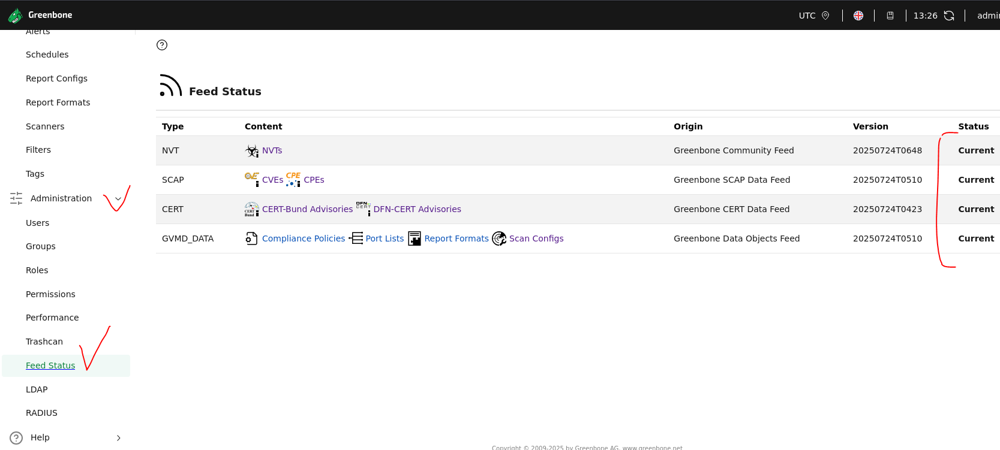Click the timezone location pin icon
The width and height of the screenshot is (1000, 450).
[x=825, y=16]
